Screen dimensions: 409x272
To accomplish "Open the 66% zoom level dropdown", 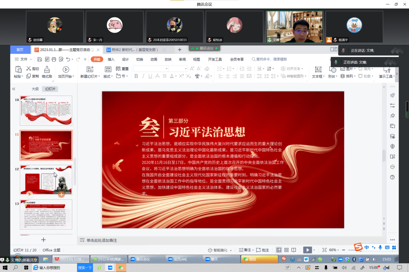I will tap(334, 250).
